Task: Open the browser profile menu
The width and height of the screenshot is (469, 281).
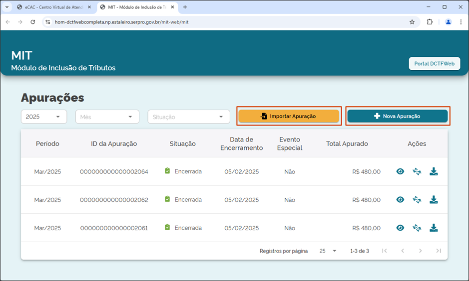Action: (x=448, y=22)
